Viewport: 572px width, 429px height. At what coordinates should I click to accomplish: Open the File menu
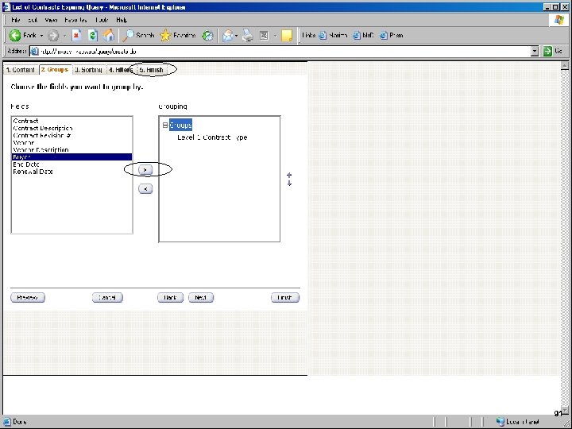[x=16, y=20]
